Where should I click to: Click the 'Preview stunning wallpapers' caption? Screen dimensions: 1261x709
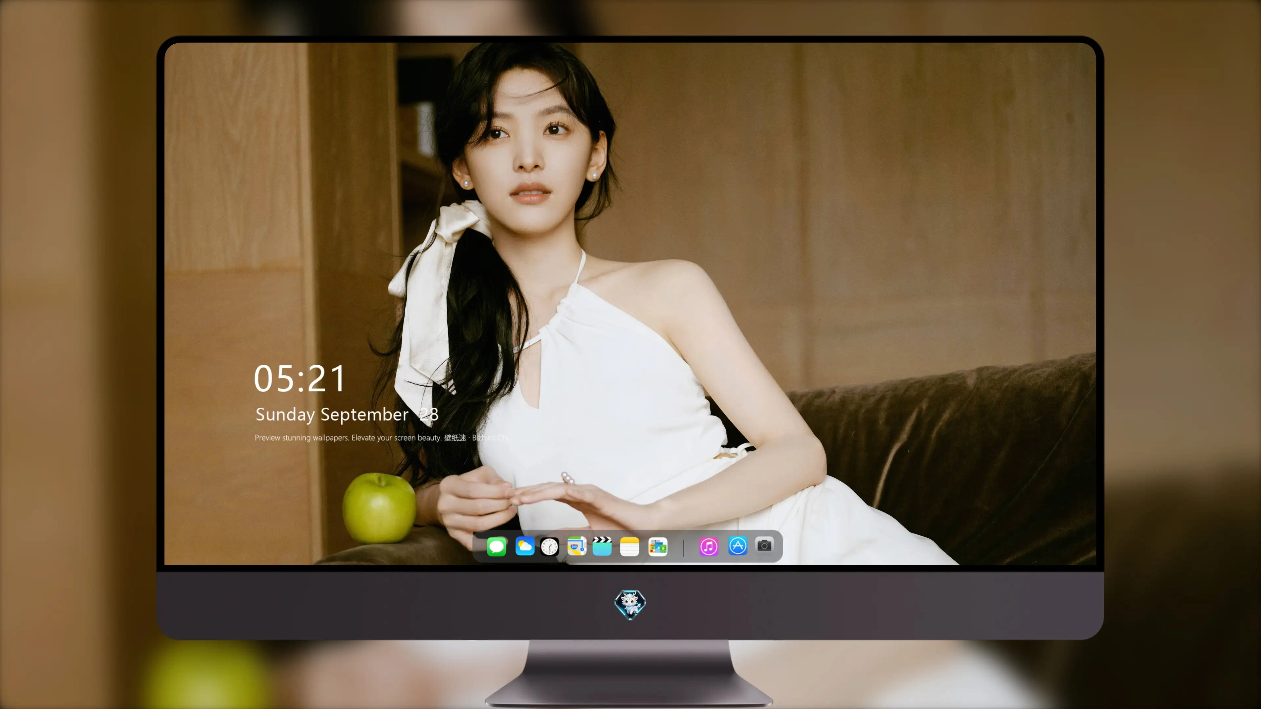381,438
